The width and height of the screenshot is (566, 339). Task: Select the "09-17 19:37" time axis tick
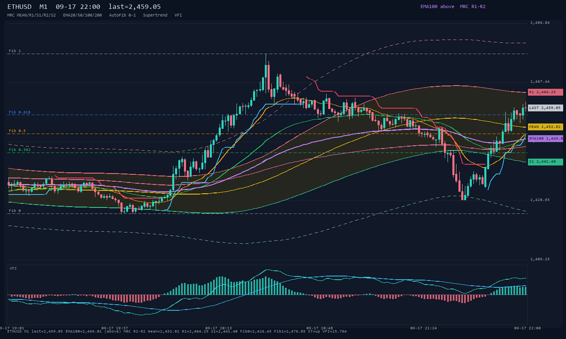[115, 328]
